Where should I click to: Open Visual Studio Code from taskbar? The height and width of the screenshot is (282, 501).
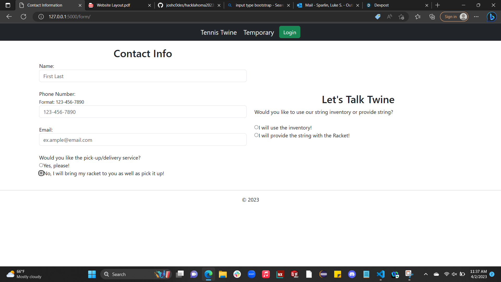coord(381,274)
